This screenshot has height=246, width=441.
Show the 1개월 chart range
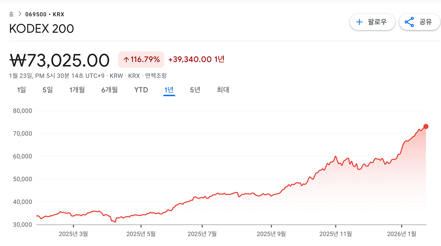(77, 90)
